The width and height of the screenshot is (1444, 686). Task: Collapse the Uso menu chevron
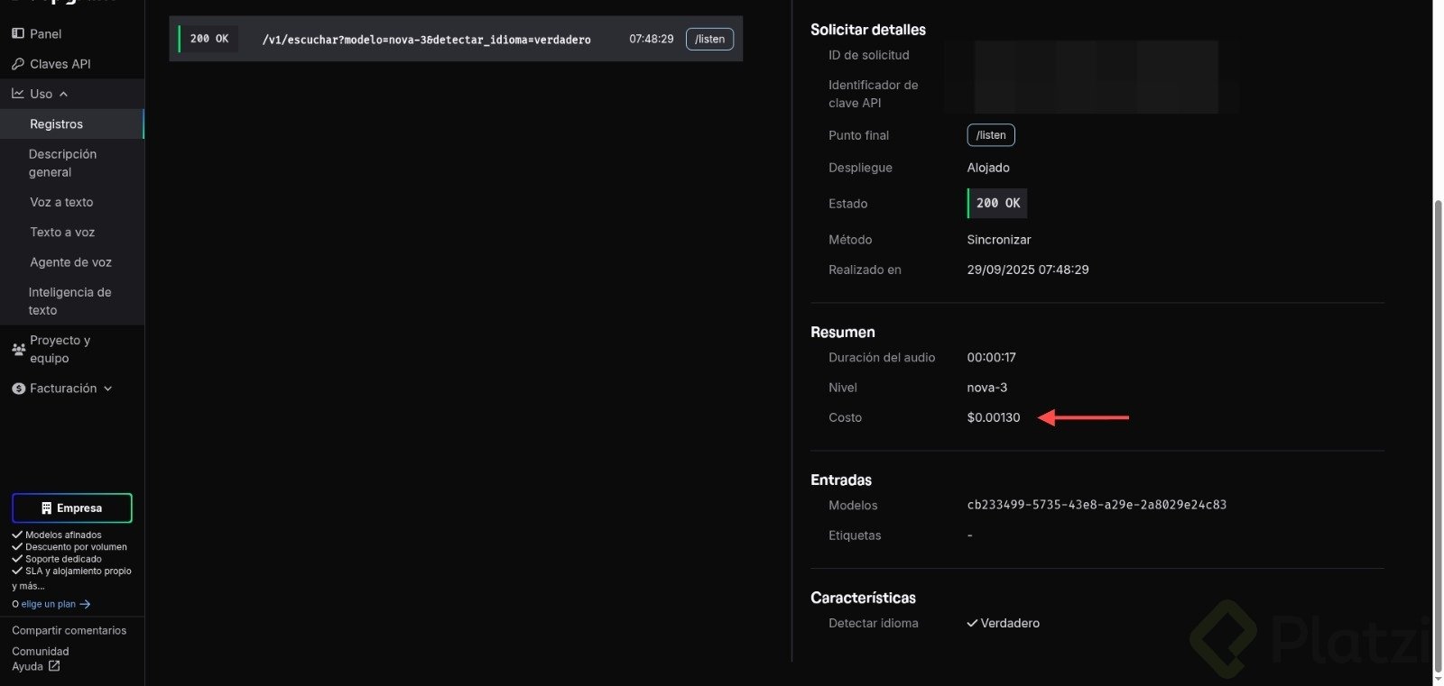pos(64,94)
